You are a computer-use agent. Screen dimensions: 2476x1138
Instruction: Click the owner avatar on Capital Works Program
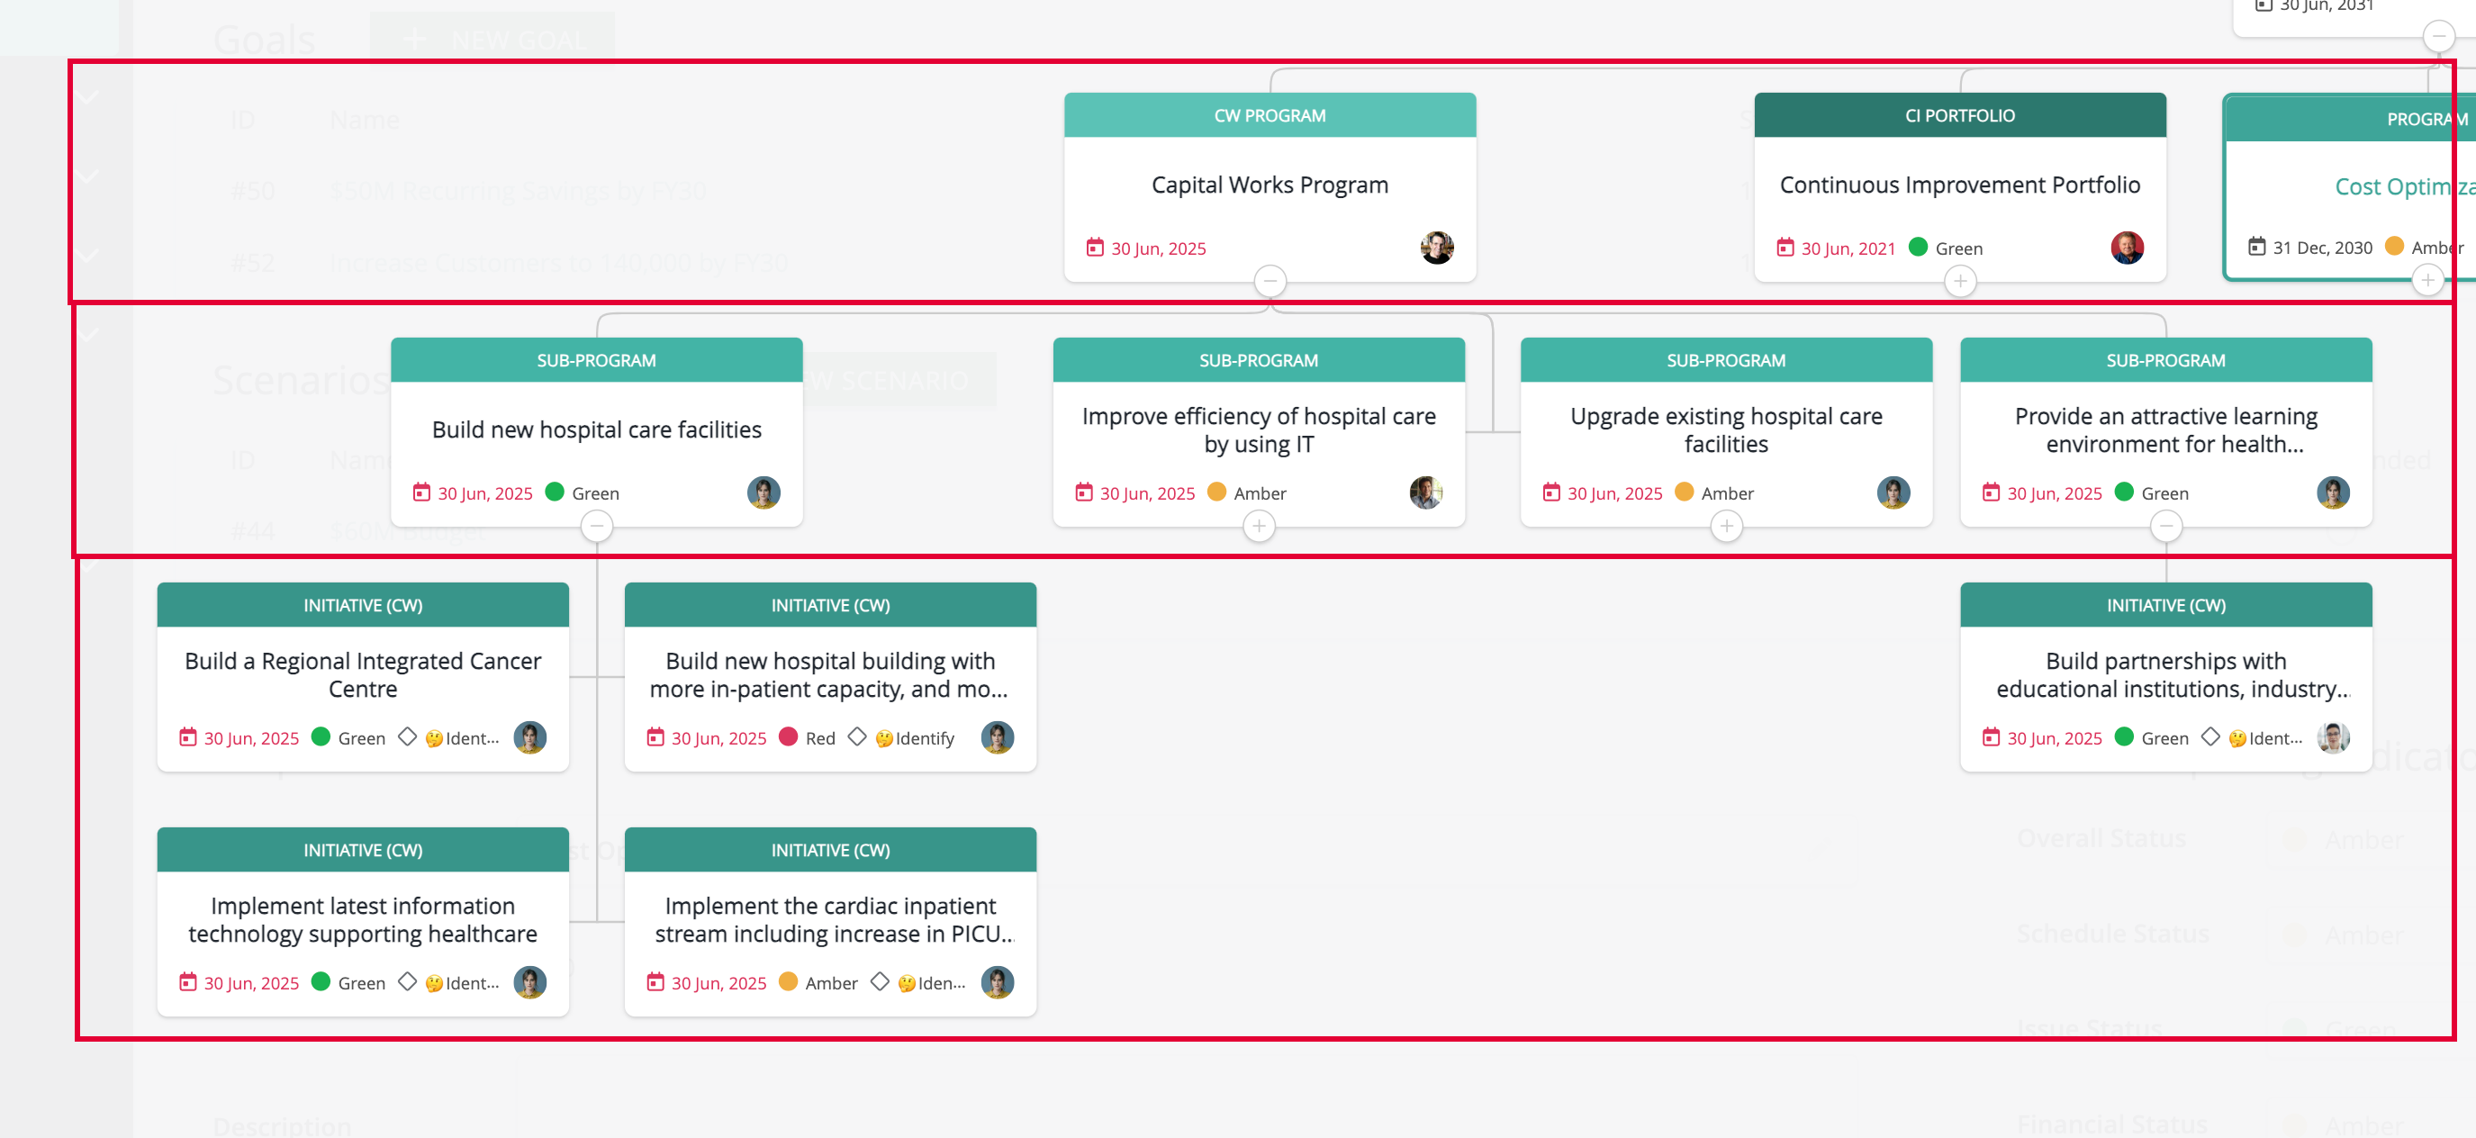[x=1436, y=248]
